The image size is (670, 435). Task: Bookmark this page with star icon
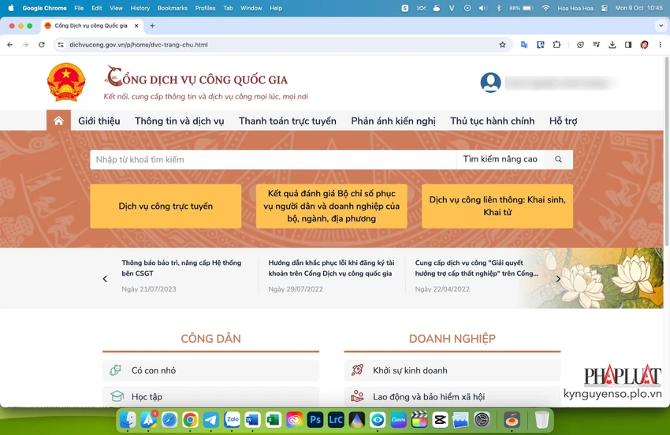[x=503, y=45]
